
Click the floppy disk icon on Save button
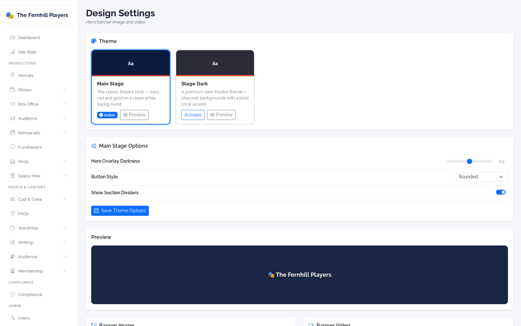[x=96, y=211]
